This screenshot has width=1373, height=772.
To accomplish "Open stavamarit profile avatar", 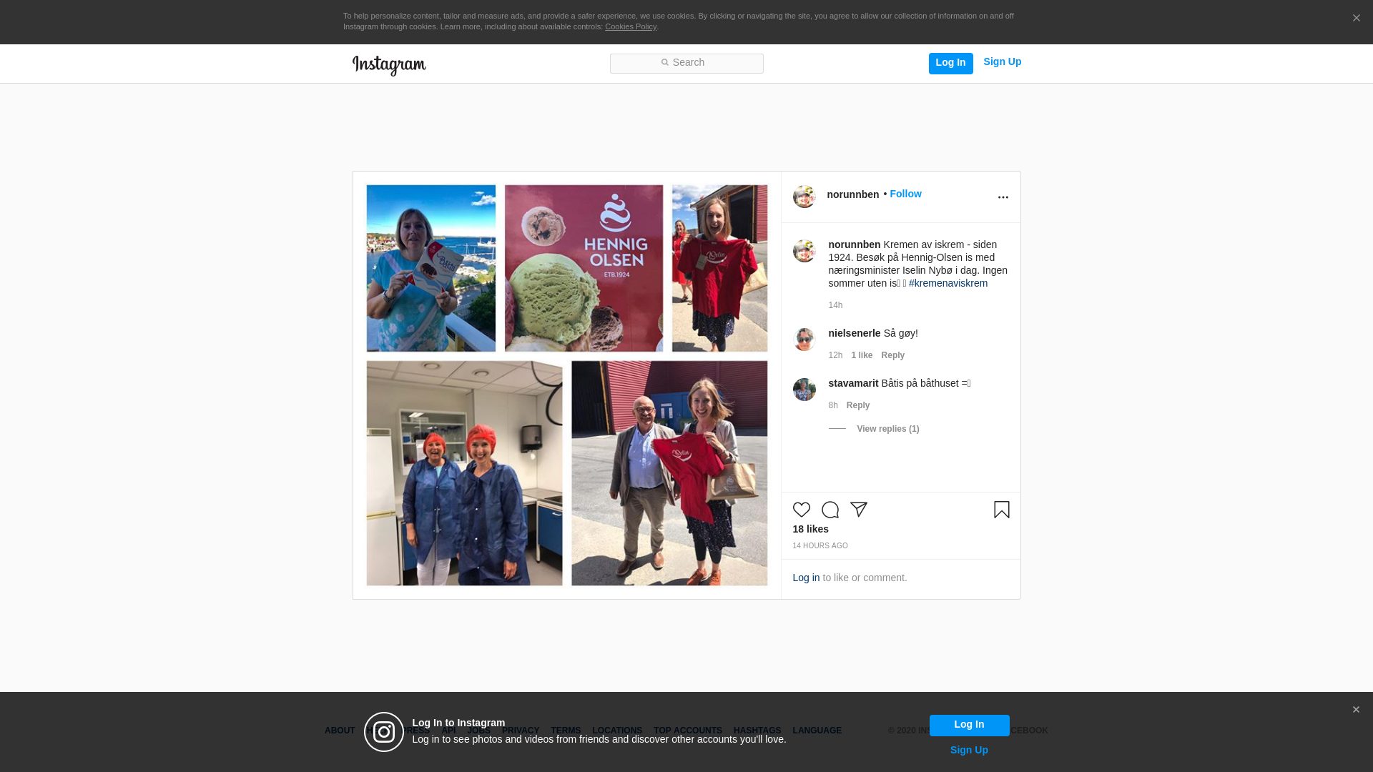I will click(804, 390).
